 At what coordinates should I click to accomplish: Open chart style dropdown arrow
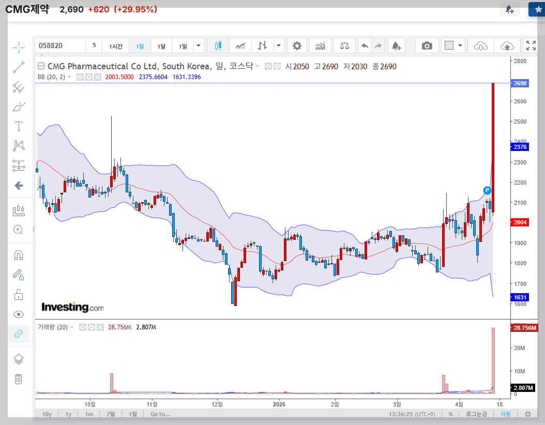pyautogui.click(x=279, y=46)
